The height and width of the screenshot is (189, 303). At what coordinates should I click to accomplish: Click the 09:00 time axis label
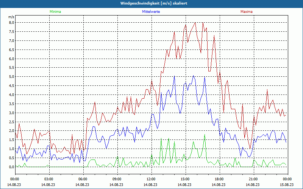tap(117, 179)
